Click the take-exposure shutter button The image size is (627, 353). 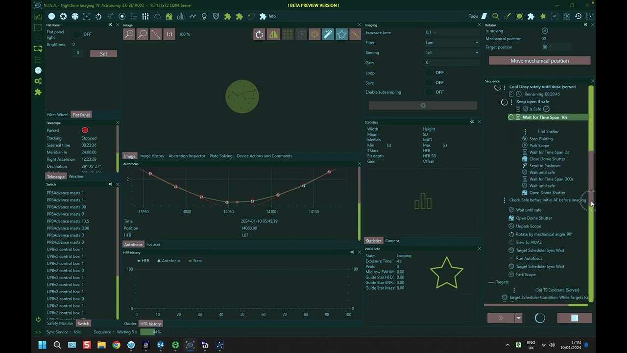(423, 105)
